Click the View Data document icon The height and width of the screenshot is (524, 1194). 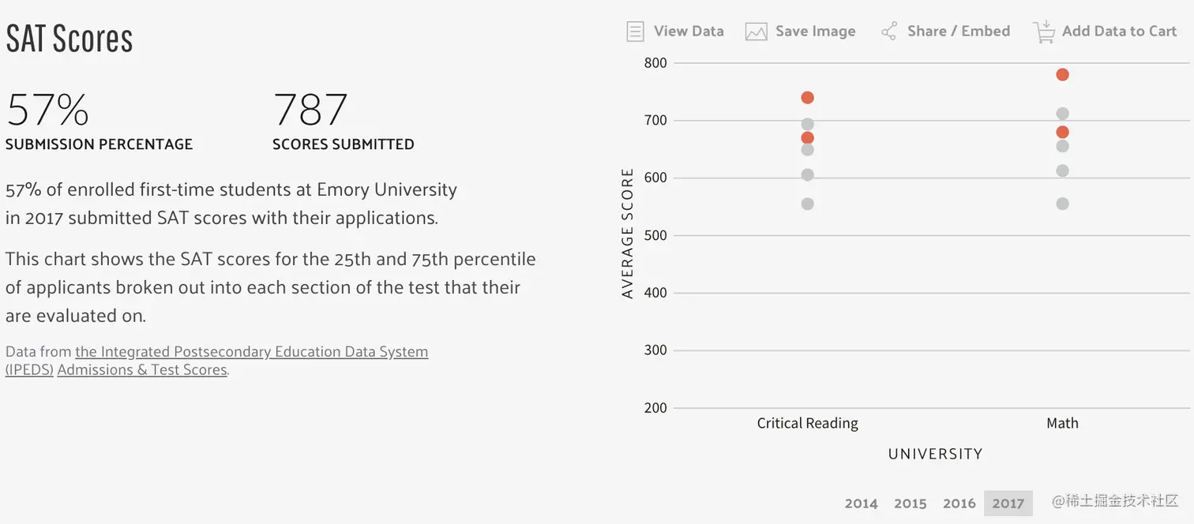[x=635, y=32]
